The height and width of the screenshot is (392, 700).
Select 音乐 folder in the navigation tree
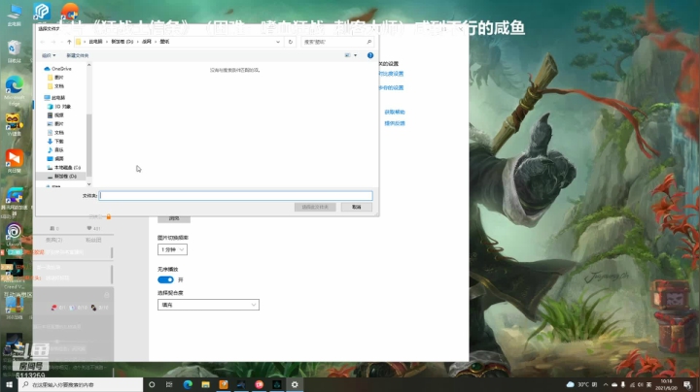pyautogui.click(x=55, y=150)
